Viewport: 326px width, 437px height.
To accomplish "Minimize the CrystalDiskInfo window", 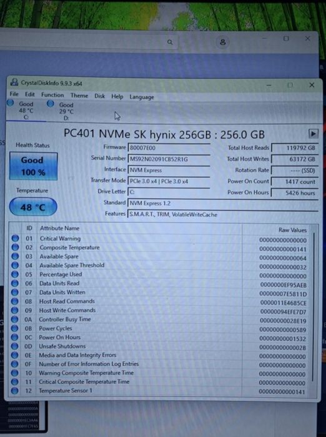I will [269, 85].
